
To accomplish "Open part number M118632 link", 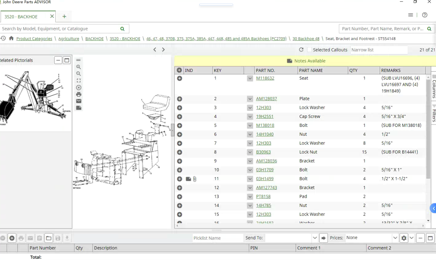I will 265,78.
